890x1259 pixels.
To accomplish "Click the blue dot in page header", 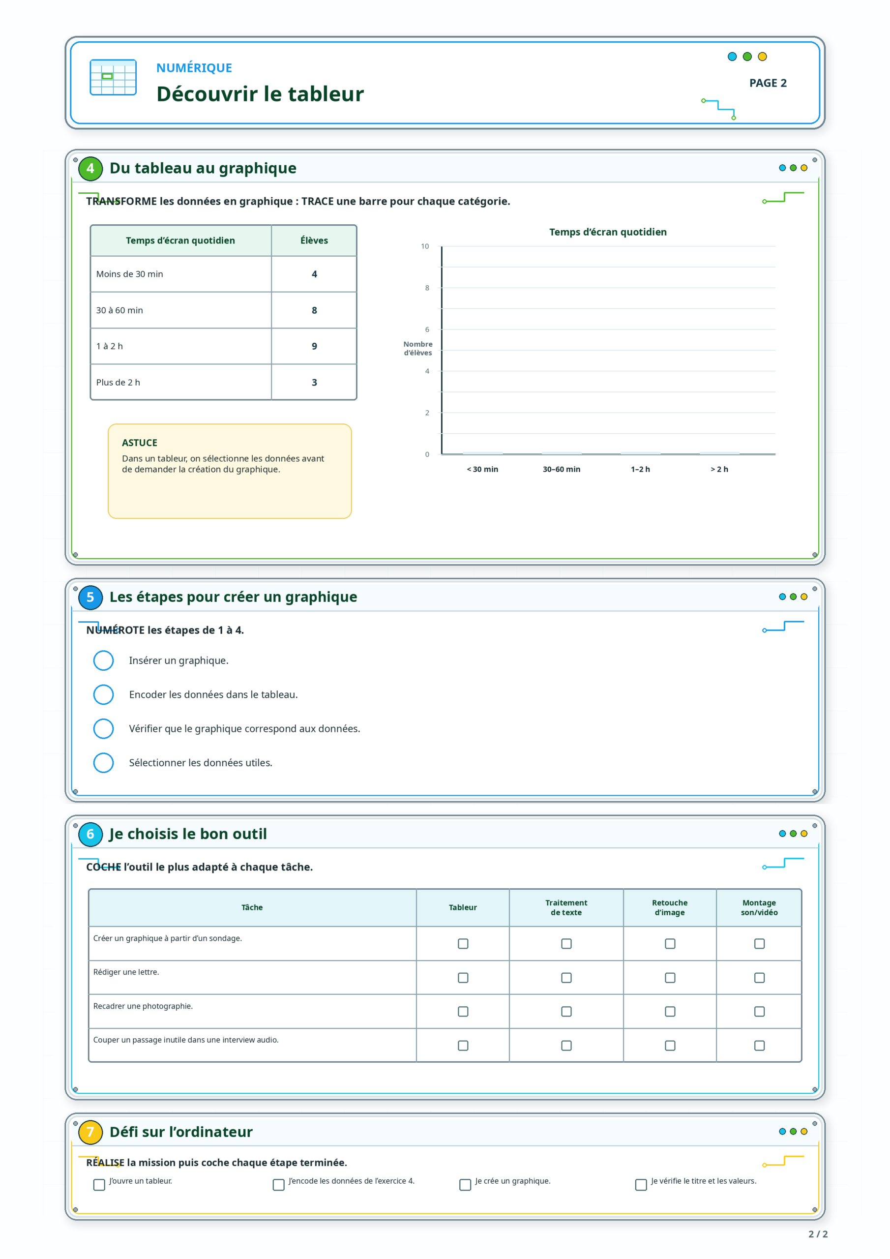I will 732,57.
